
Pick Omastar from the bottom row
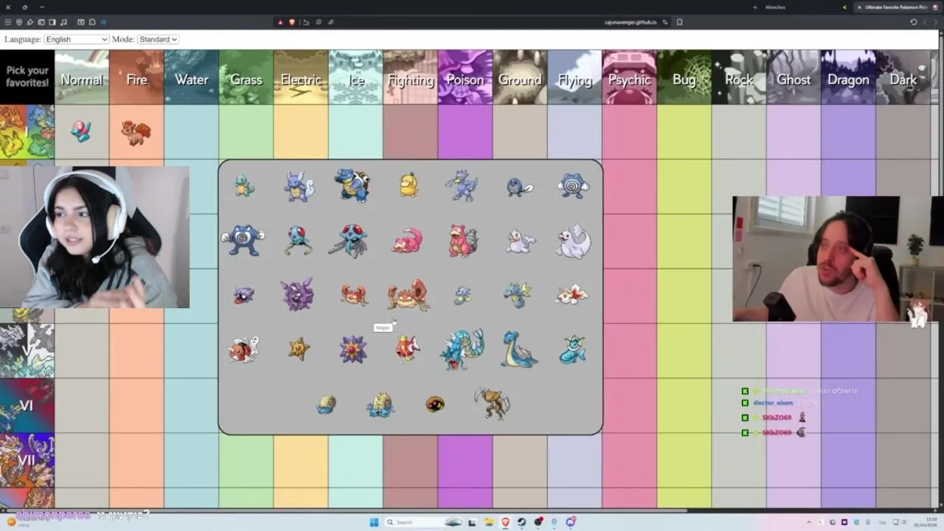pyautogui.click(x=381, y=404)
